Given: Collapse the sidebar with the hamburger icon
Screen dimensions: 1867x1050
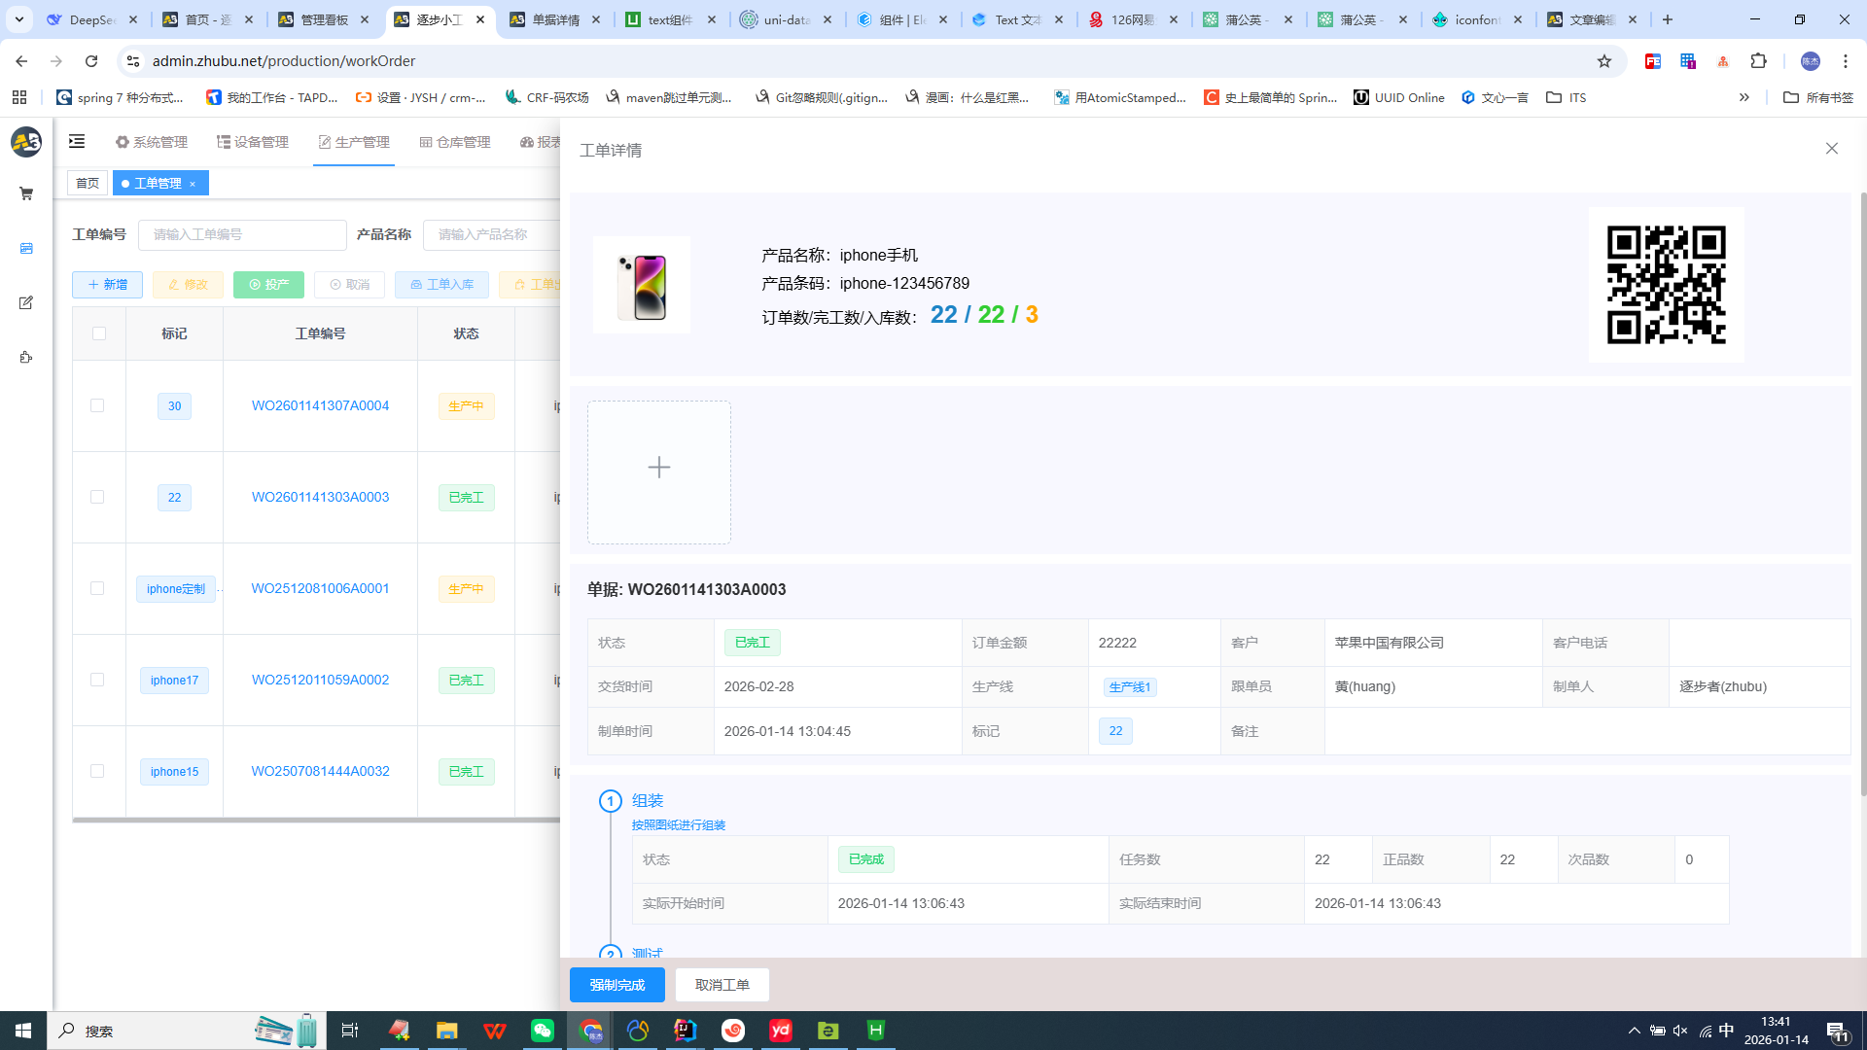Looking at the screenshot, I should pyautogui.click(x=77, y=142).
